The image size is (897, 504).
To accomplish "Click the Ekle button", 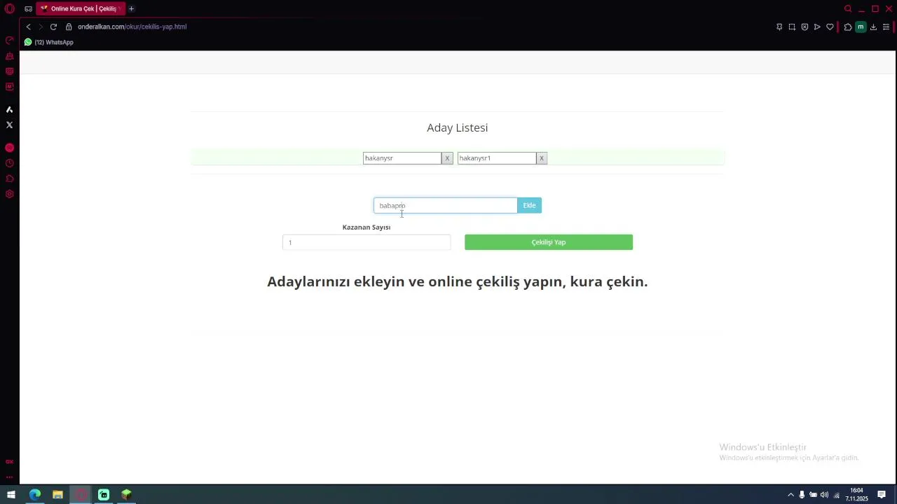I will coord(529,205).
